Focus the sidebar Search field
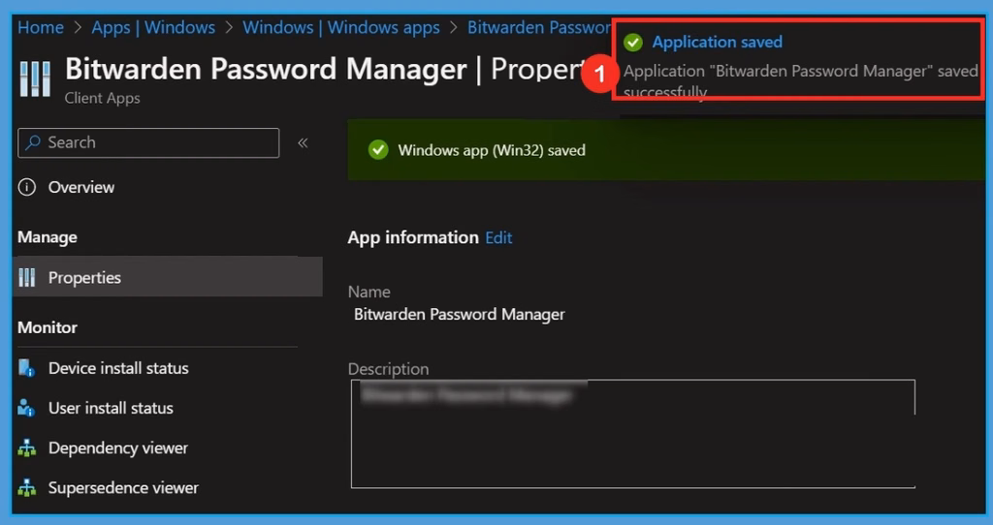 click(148, 143)
